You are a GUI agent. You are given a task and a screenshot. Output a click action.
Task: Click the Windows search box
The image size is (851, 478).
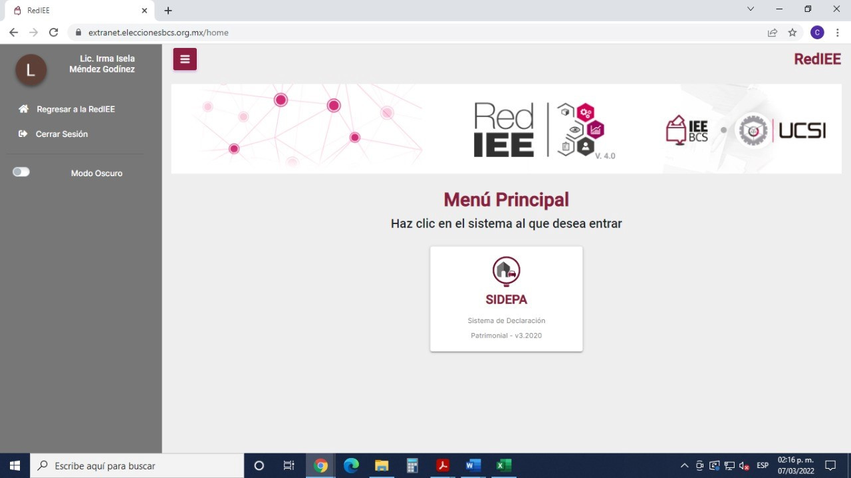coord(138,465)
